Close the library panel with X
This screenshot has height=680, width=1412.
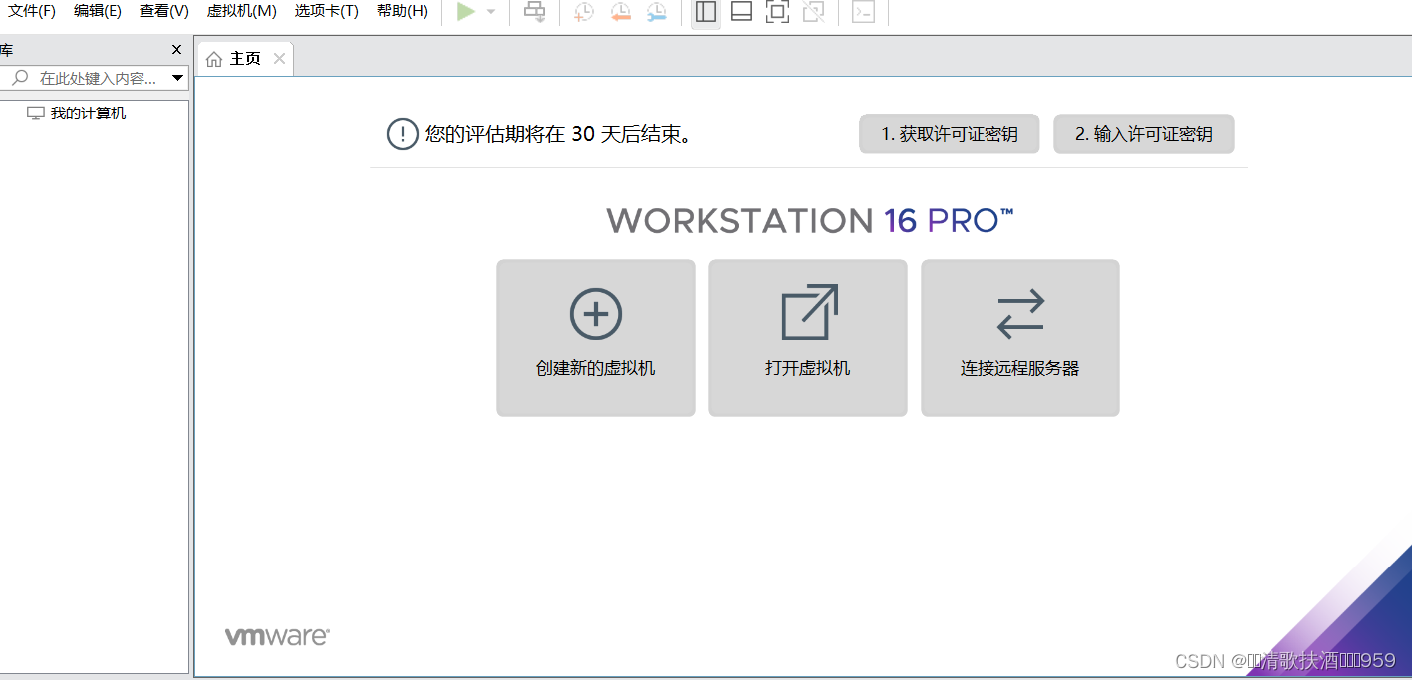click(176, 50)
